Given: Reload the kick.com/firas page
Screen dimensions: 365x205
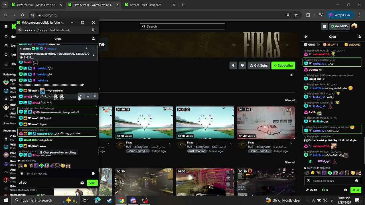Looking at the screenshot, I should 23,15.
